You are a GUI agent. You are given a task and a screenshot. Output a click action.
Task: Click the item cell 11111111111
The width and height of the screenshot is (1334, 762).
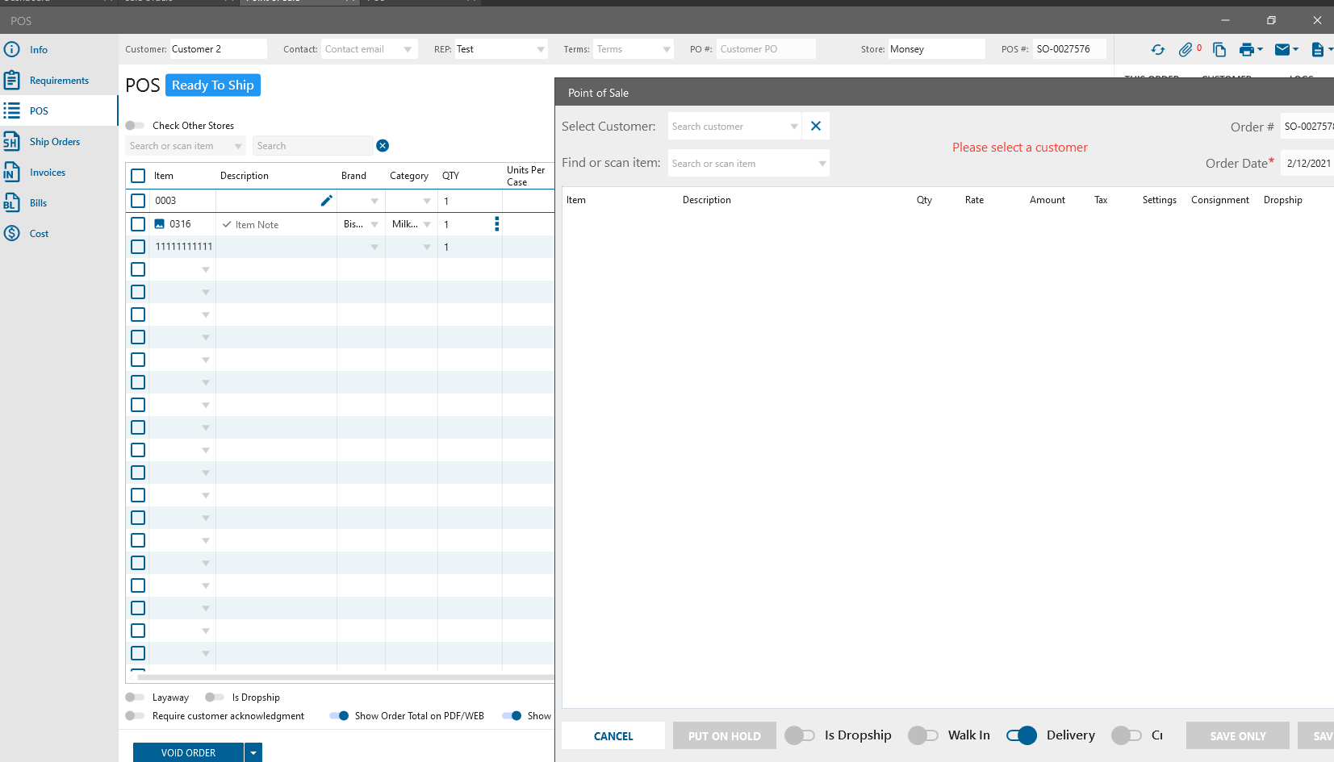(x=184, y=247)
